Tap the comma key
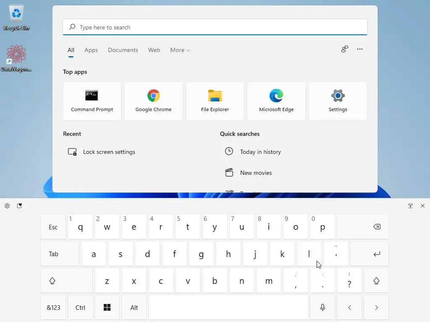 (296, 280)
